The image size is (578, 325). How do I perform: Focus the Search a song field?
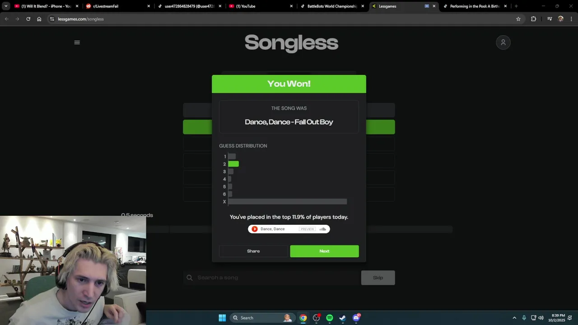[x=271, y=278]
